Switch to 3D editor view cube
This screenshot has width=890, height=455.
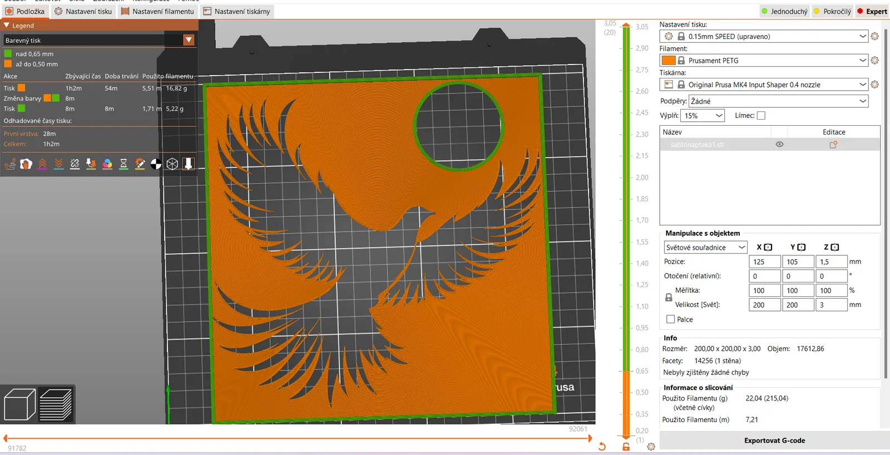pos(19,404)
